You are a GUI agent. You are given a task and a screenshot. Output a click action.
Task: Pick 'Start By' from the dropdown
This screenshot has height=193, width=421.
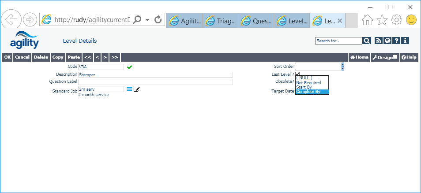[x=304, y=87]
